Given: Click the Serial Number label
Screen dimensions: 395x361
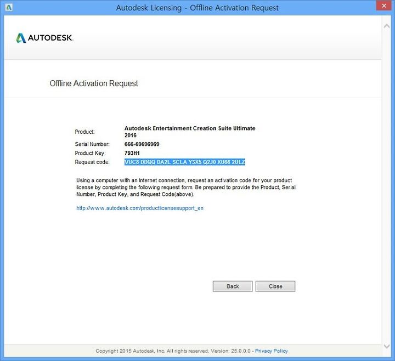Looking at the screenshot, I should point(92,144).
